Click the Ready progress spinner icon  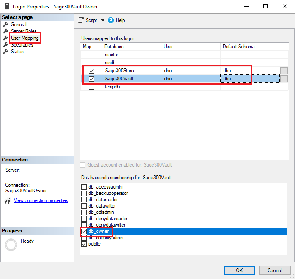click(x=11, y=245)
